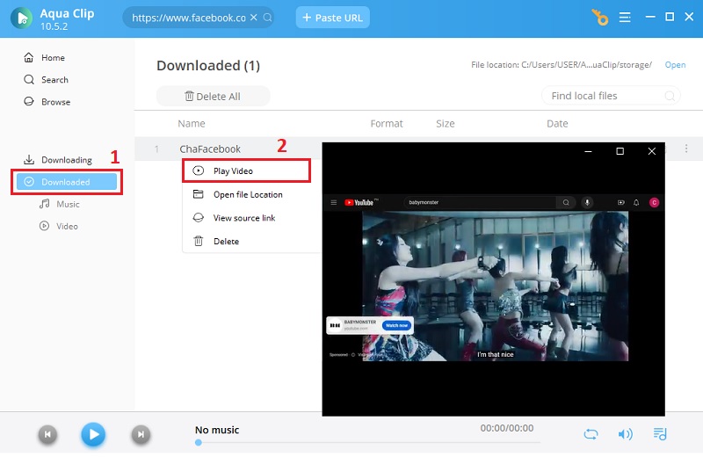Open the key activation icon

click(x=599, y=18)
